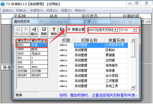The width and height of the screenshot is (153, 104).
Task: Open the 账套(A) menu
Action: coord(21,10)
